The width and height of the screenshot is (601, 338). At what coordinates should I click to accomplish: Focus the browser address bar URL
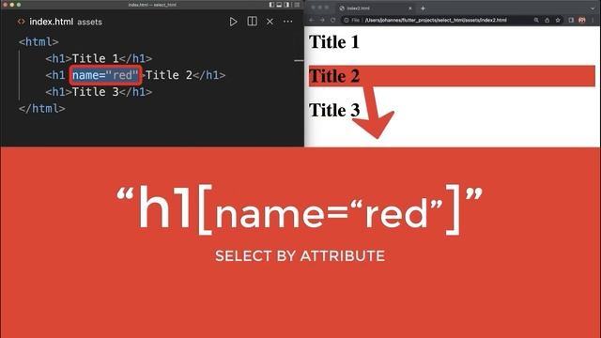(x=436, y=20)
